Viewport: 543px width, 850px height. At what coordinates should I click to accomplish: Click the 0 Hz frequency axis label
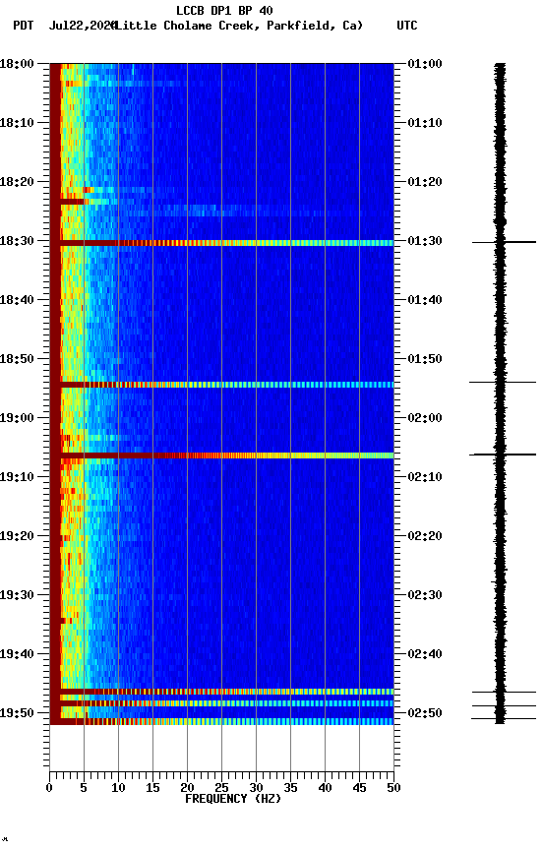[49, 789]
